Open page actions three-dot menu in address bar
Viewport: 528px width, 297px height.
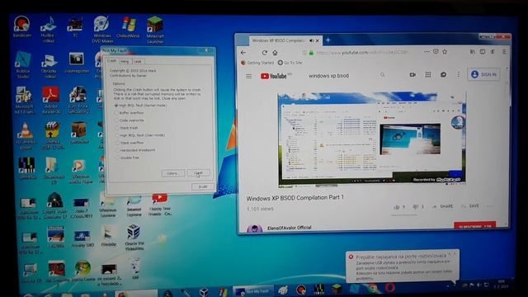click(x=427, y=52)
